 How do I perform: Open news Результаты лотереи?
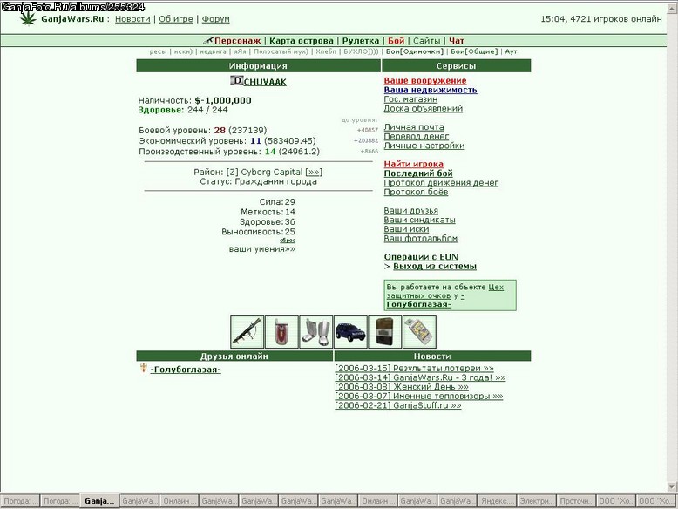(x=414, y=368)
